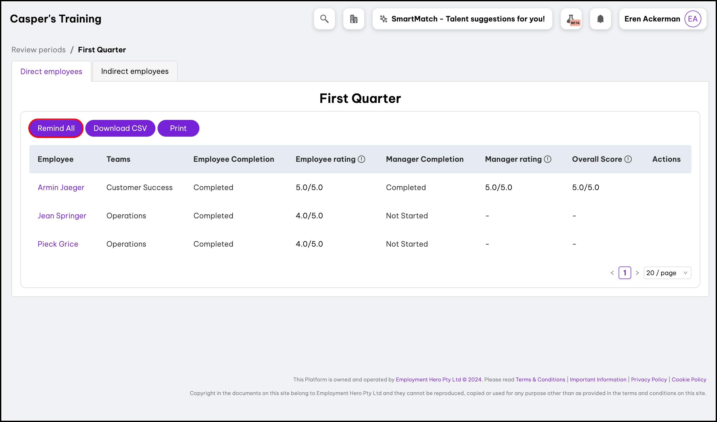
Task: Go to the next page arrow
Action: click(637, 273)
